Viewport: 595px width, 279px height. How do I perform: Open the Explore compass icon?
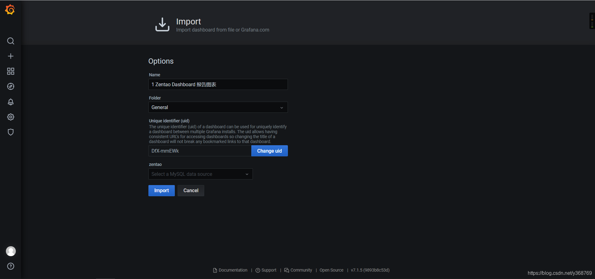(11, 87)
